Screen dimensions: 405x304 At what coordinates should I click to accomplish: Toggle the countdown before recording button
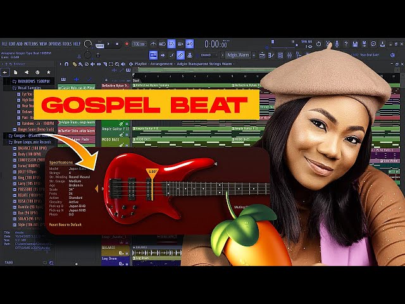pos(171,44)
